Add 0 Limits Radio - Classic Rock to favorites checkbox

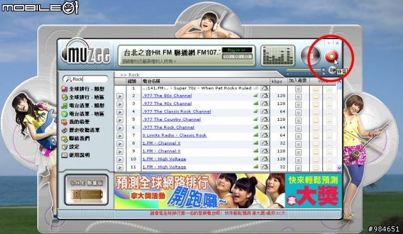298,136
